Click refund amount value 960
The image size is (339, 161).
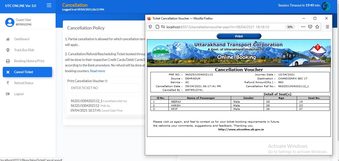click(281, 82)
